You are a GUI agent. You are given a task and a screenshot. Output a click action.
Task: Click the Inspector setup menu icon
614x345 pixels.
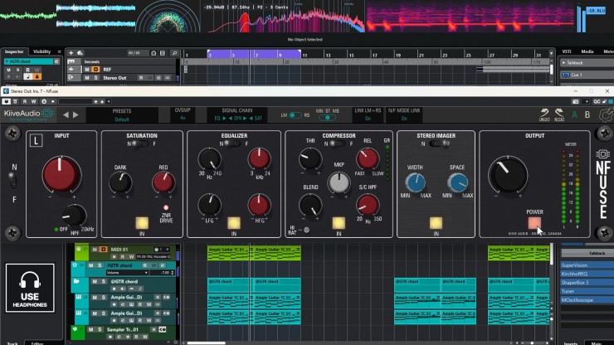(x=59, y=51)
